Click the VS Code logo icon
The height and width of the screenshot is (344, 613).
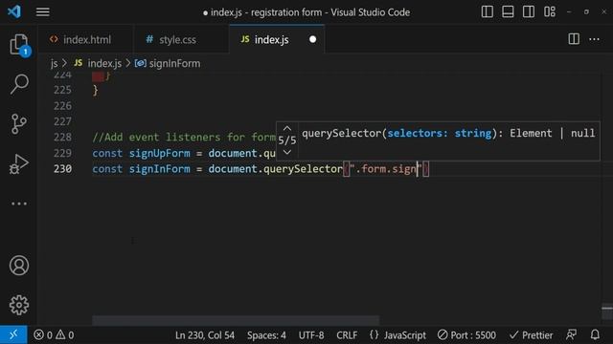14,11
